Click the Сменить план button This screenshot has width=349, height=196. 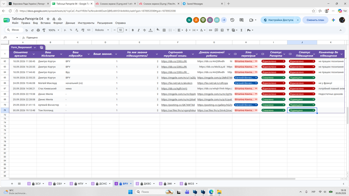click(315, 20)
